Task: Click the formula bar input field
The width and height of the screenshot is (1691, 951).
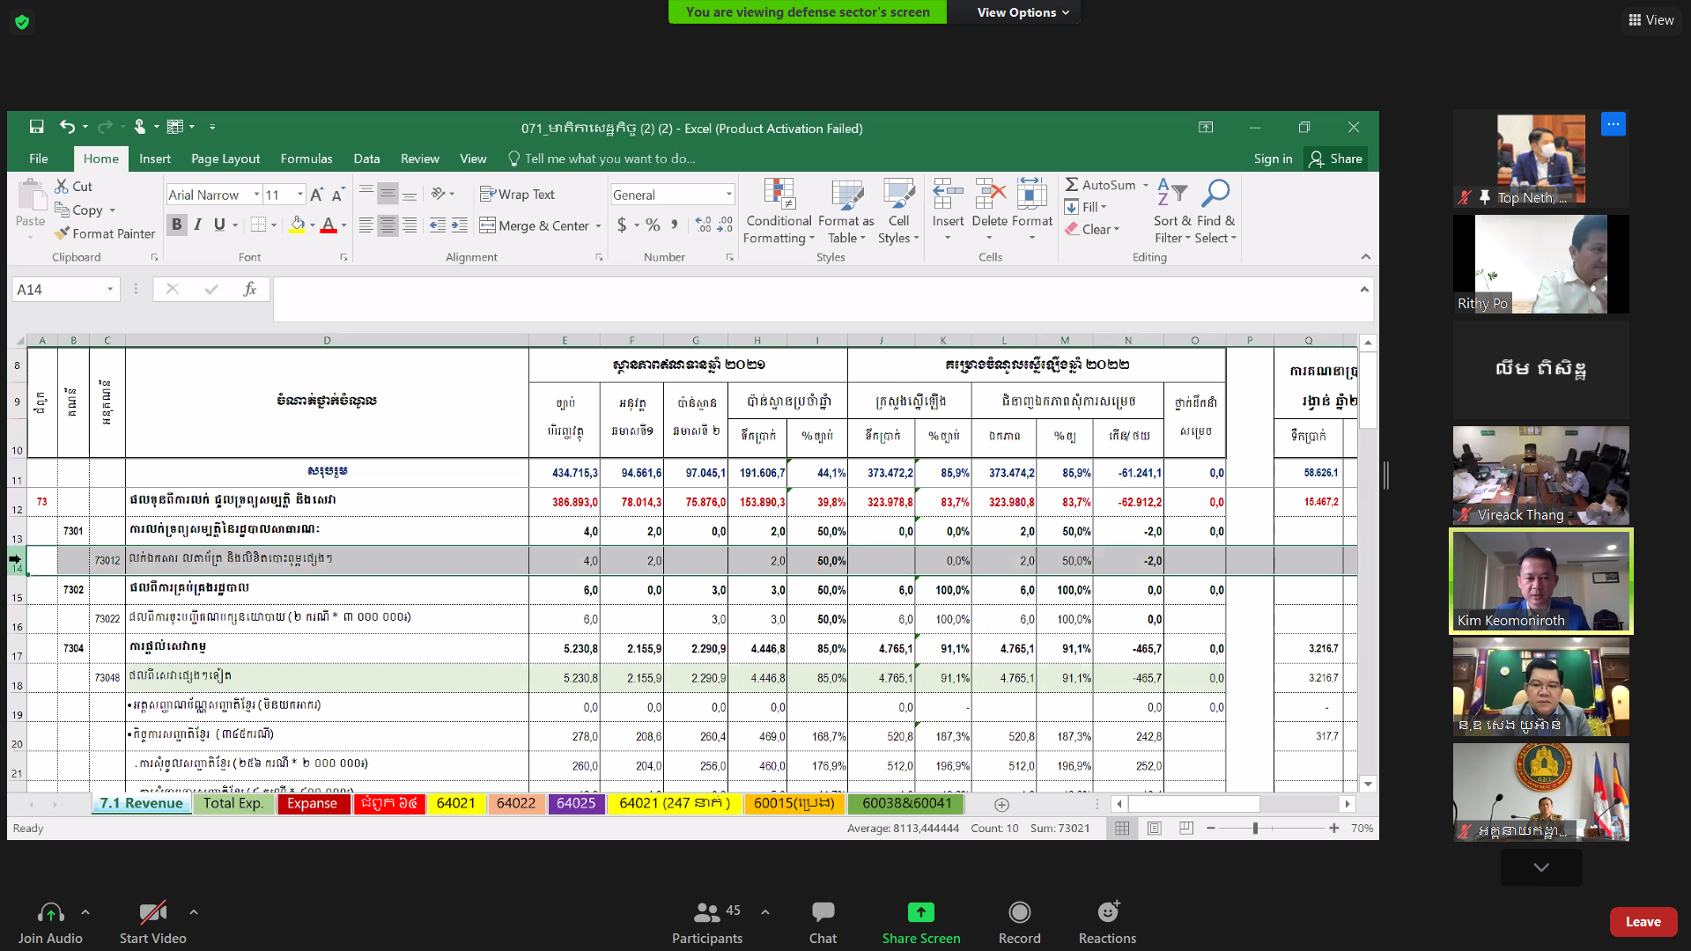Action: pyautogui.click(x=816, y=298)
